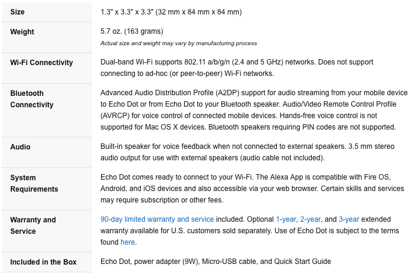The width and height of the screenshot is (411, 276).
Task: Click the italic manufacturing process note
Action: 179,43
